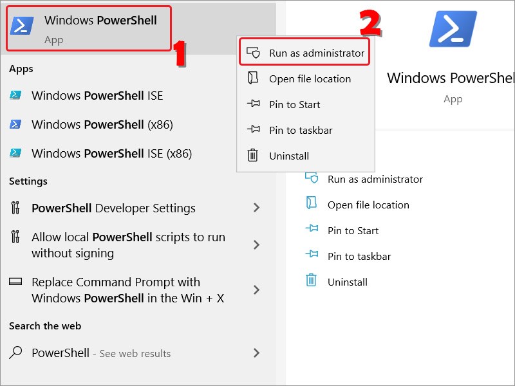The image size is (515, 386).
Task: Click blue trash icon beside Uninstall in preview
Action: [x=311, y=280]
